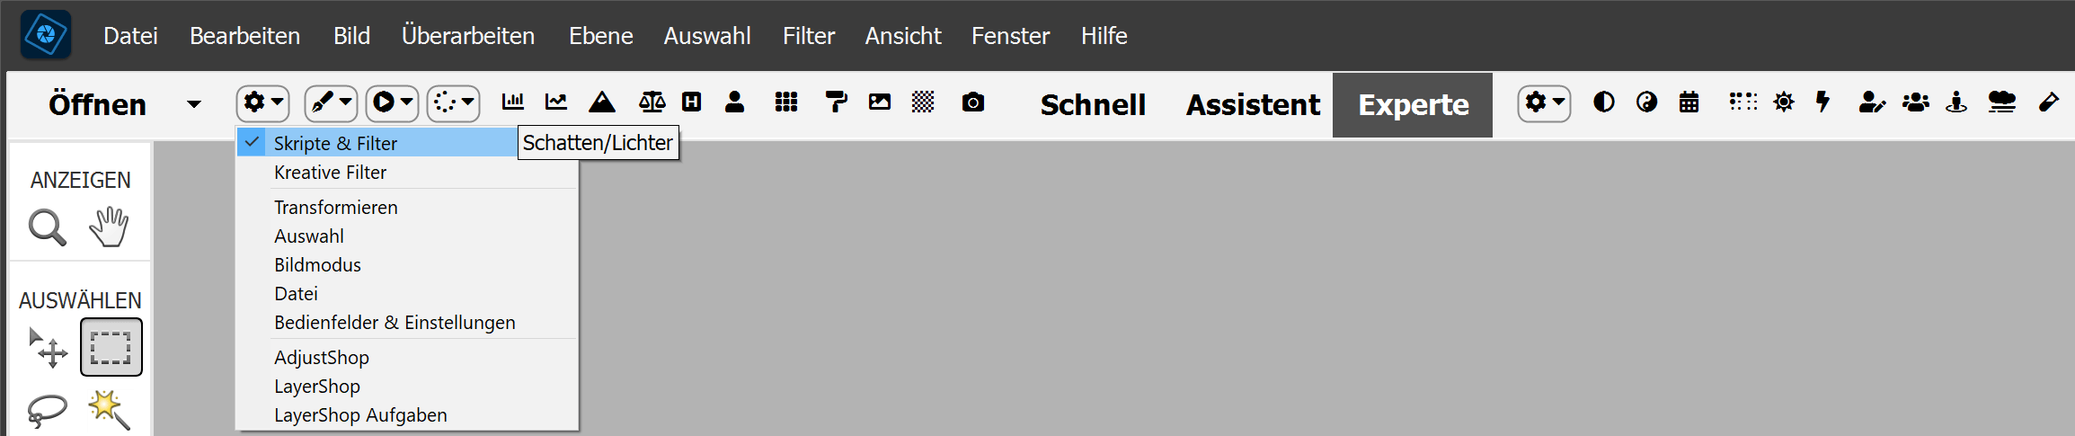This screenshot has height=436, width=2075.
Task: Choose Kreative Filter from the list
Action: point(330,173)
